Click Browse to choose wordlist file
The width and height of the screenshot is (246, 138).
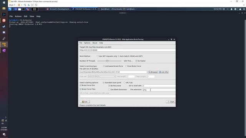pyautogui.click(x=153, y=72)
